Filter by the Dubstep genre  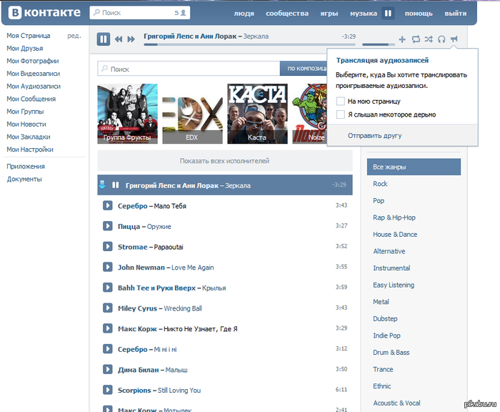385,319
